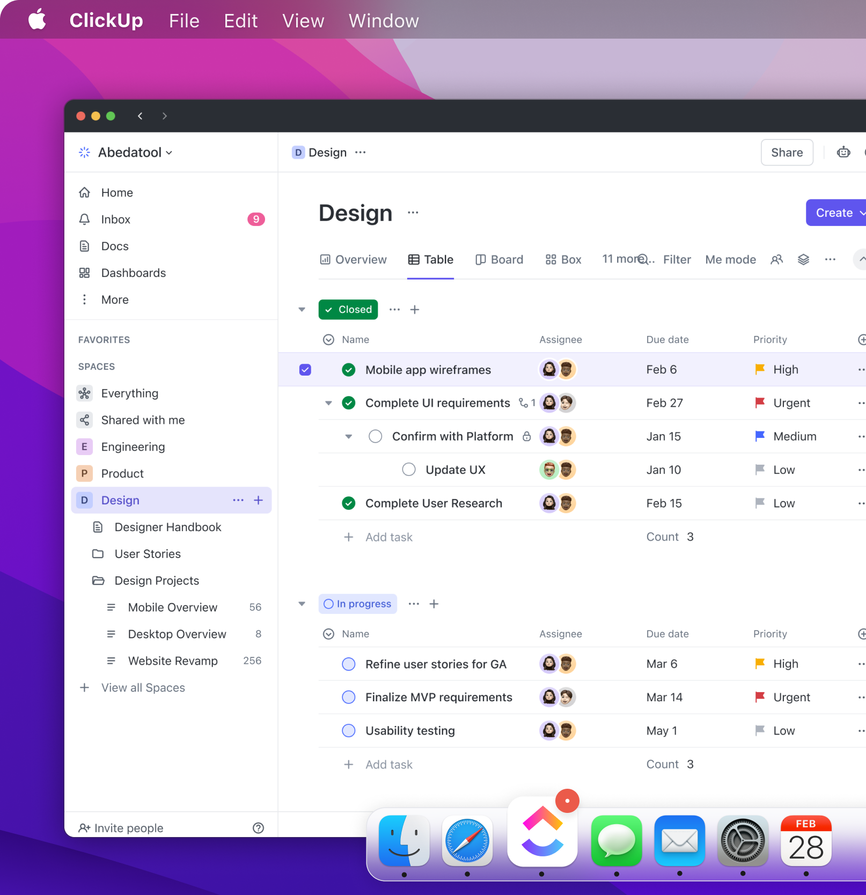Open the assignees people icon in view toolbar

(x=776, y=259)
